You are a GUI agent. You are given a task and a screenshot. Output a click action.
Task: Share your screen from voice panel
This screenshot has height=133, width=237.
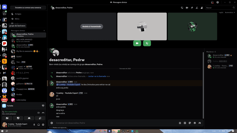[18, 118]
